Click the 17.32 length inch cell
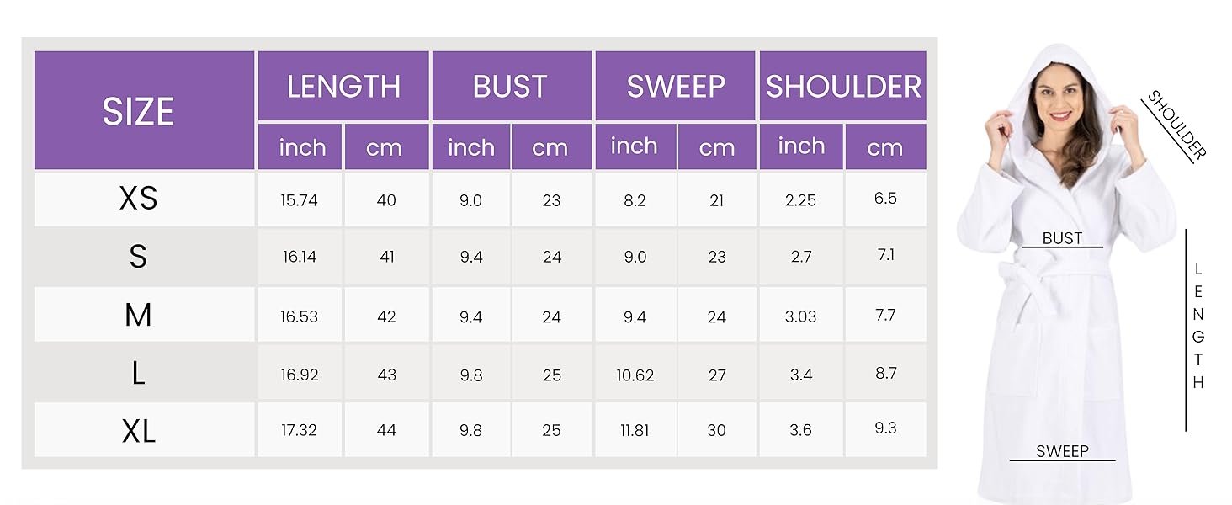Image resolution: width=1232 pixels, height=505 pixels. 300,430
